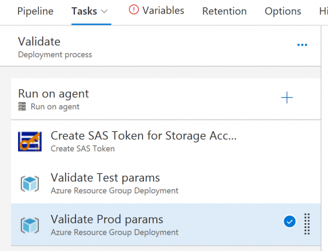Click the Validate Test params cube icon

[30, 183]
